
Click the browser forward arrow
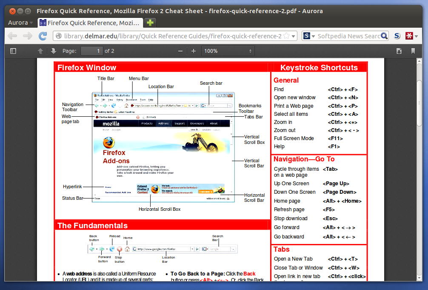(x=27, y=36)
